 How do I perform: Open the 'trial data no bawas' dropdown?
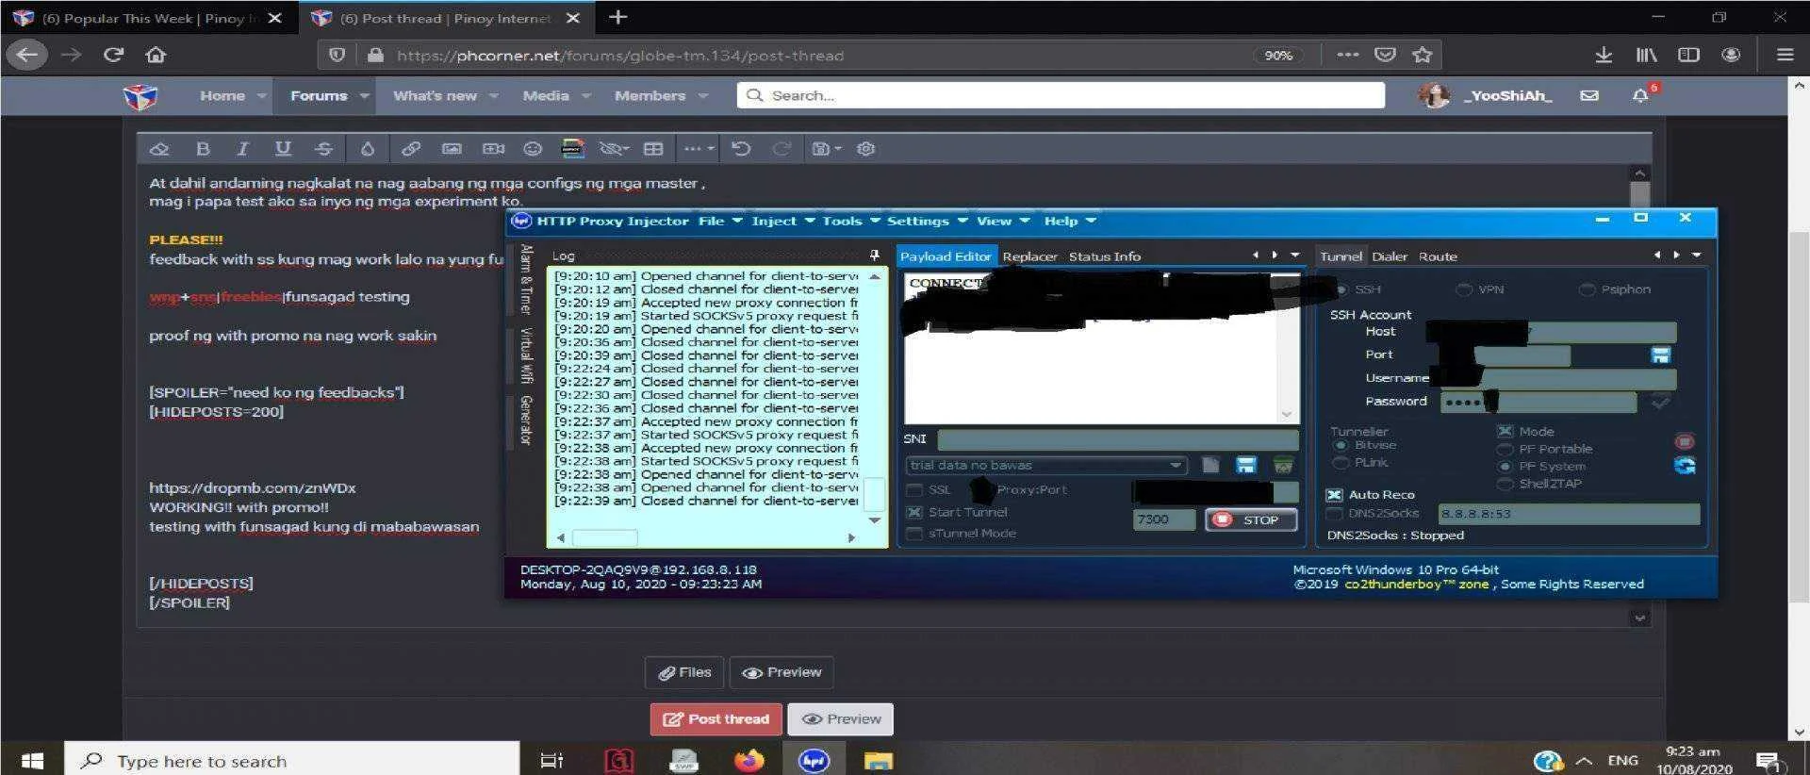click(1045, 465)
